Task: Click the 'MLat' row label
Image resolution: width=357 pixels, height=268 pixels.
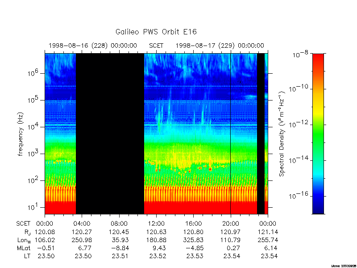Action: (x=24, y=248)
